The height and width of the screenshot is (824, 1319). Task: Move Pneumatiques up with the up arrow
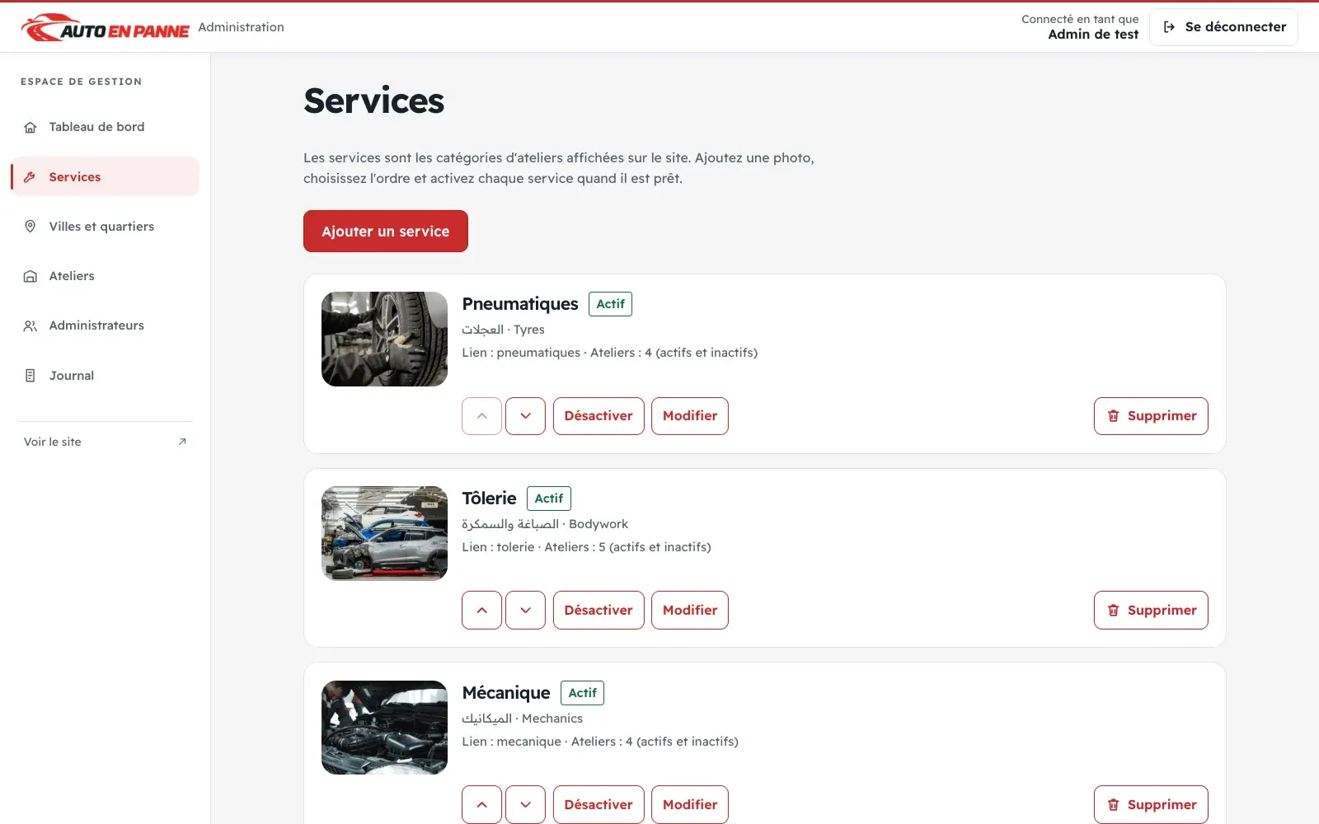[482, 416]
